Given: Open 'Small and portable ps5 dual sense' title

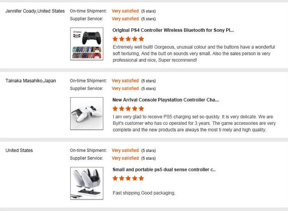Looking at the screenshot, I should click(x=164, y=169).
